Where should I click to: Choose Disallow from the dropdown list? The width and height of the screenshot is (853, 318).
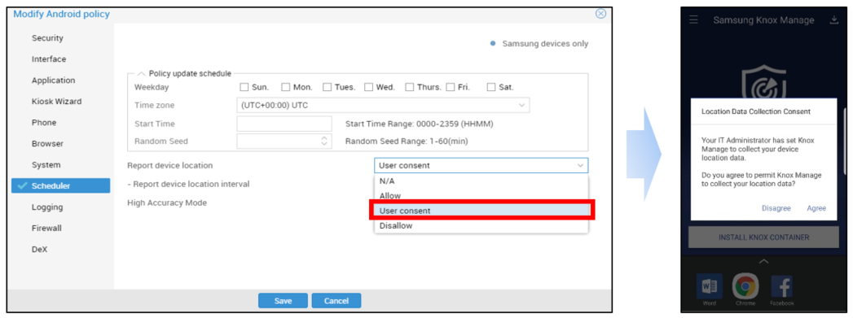481,225
